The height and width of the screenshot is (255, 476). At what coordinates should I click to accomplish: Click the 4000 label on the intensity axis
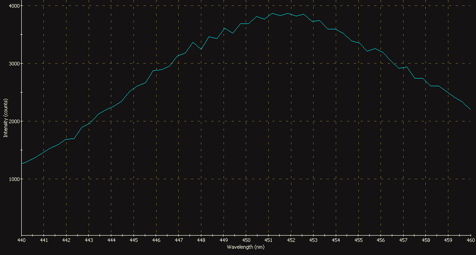tap(14, 6)
